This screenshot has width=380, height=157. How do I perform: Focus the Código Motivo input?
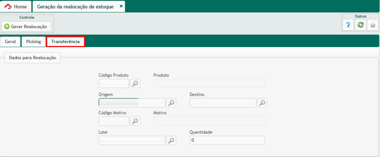click(x=114, y=121)
